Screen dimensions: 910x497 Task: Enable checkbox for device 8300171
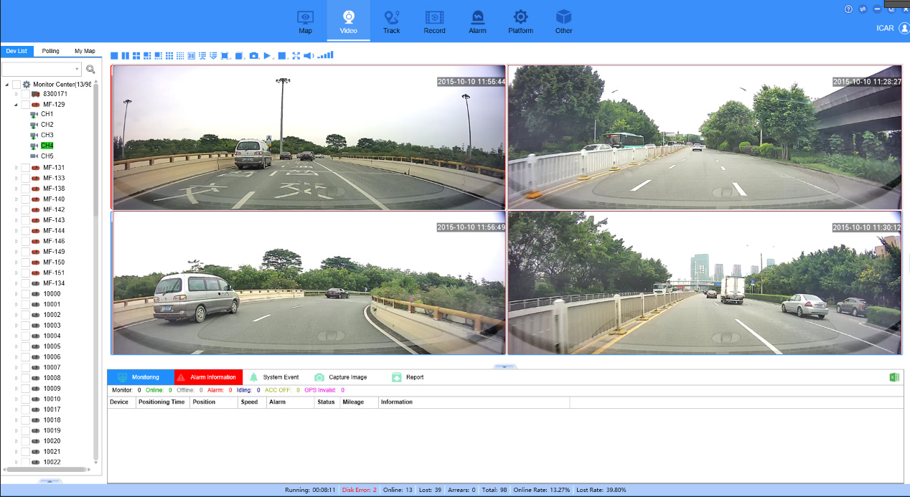tap(26, 94)
